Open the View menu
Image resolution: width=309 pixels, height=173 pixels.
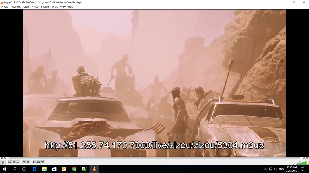pyautogui.click(x=63, y=7)
